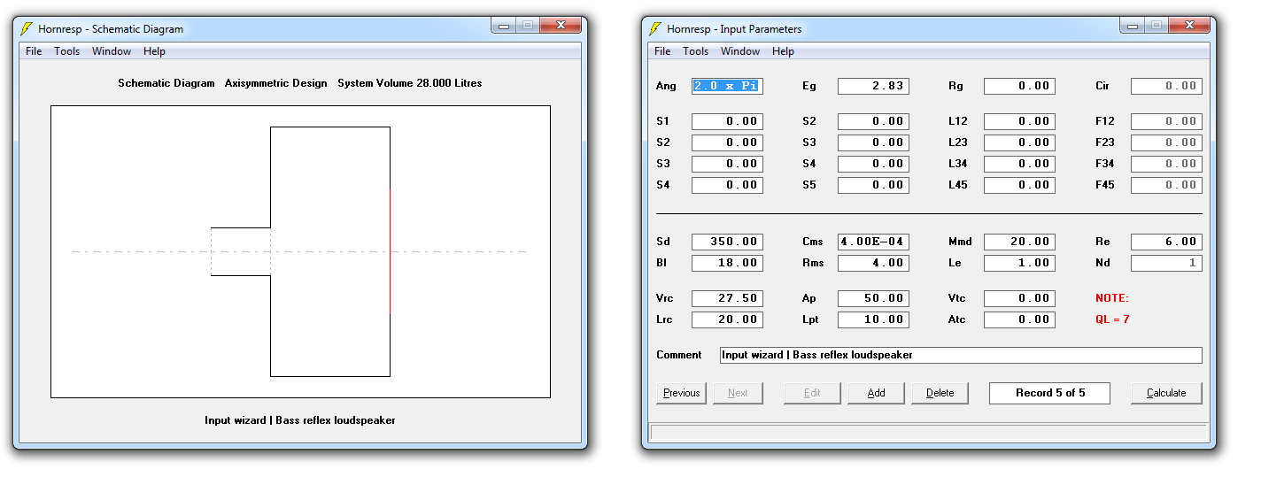The image size is (1261, 477).
Task: Open File menu in Input Parameters window
Action: 662,51
